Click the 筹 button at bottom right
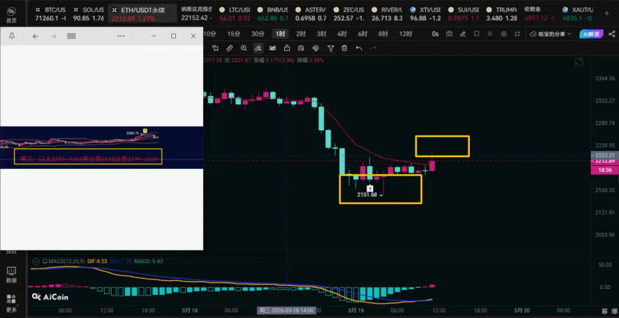Image resolution: width=619 pixels, height=318 pixels. click(x=604, y=311)
